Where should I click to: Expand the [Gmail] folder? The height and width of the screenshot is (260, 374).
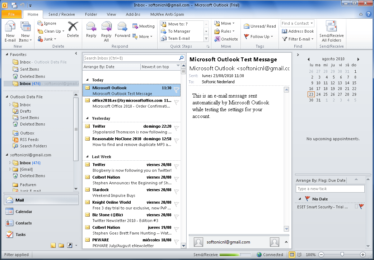coord(10,169)
